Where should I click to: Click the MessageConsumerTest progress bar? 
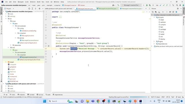(138, 97)
